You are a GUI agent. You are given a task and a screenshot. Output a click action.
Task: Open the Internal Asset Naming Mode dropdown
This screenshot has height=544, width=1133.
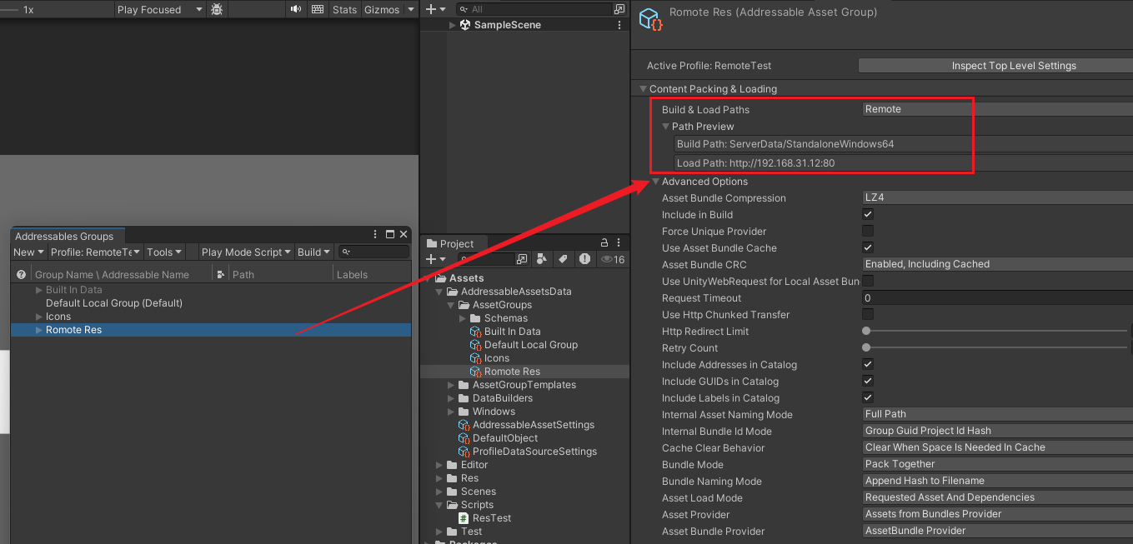click(x=997, y=414)
